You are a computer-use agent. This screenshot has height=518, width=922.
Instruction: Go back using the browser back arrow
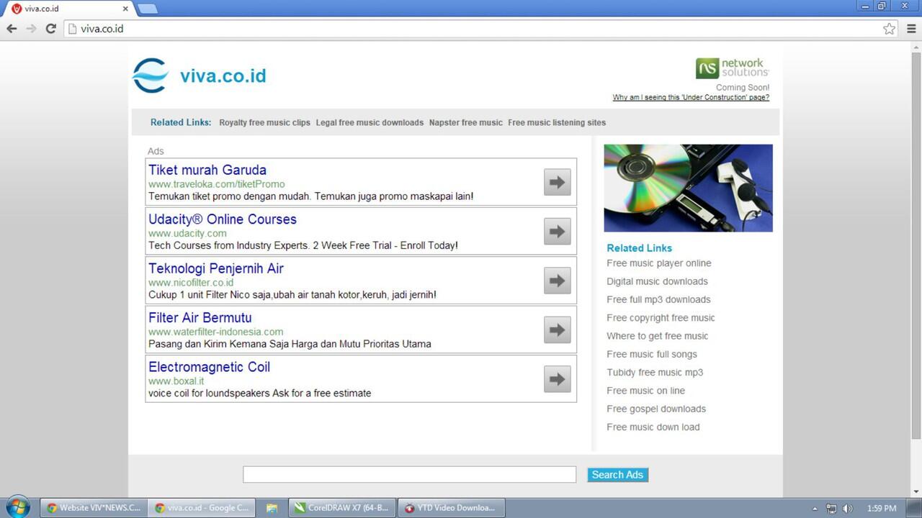point(12,29)
